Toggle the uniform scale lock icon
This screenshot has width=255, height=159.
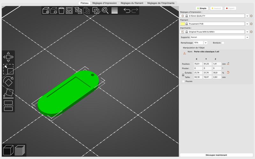coord(183,75)
